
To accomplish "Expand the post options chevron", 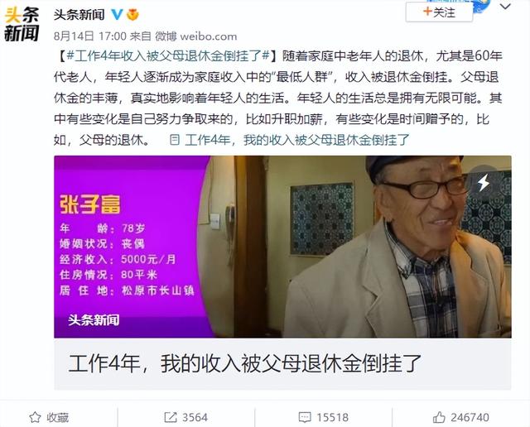I will [x=505, y=7].
